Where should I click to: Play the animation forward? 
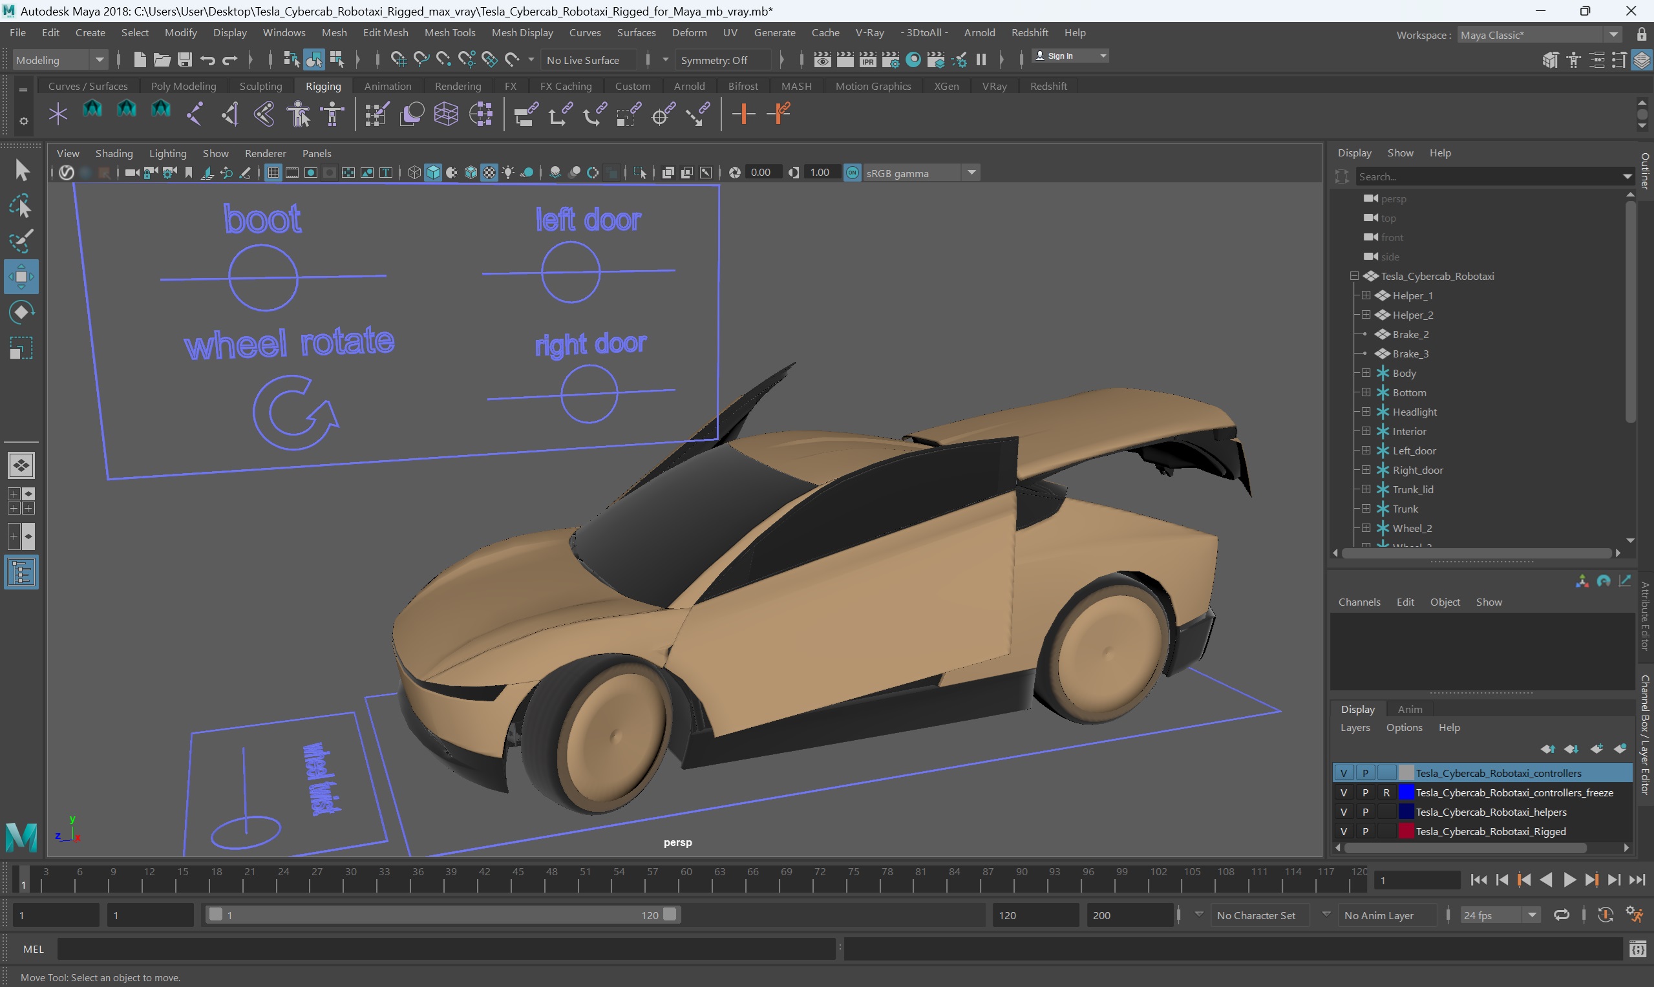pyautogui.click(x=1569, y=880)
